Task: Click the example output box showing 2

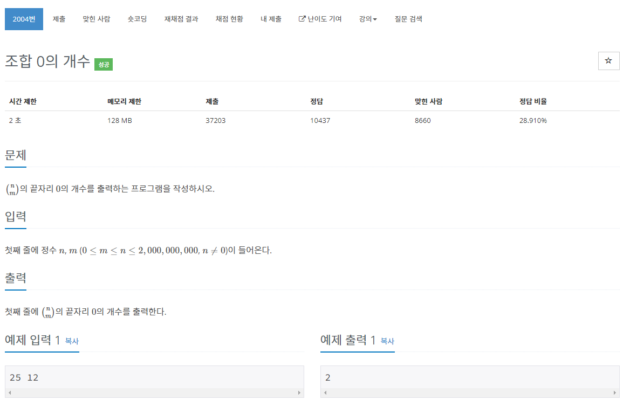Action: pos(469,377)
